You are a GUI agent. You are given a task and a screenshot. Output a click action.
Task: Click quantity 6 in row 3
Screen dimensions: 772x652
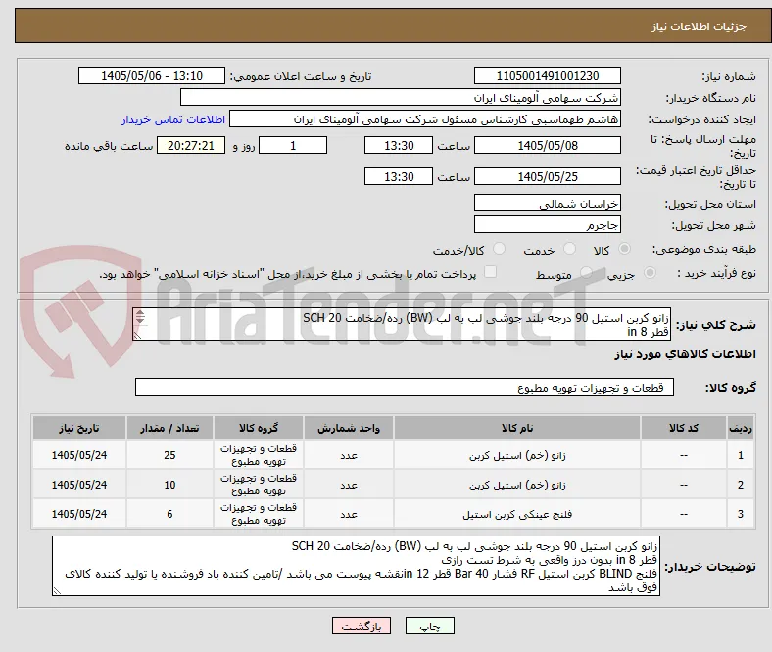(169, 514)
